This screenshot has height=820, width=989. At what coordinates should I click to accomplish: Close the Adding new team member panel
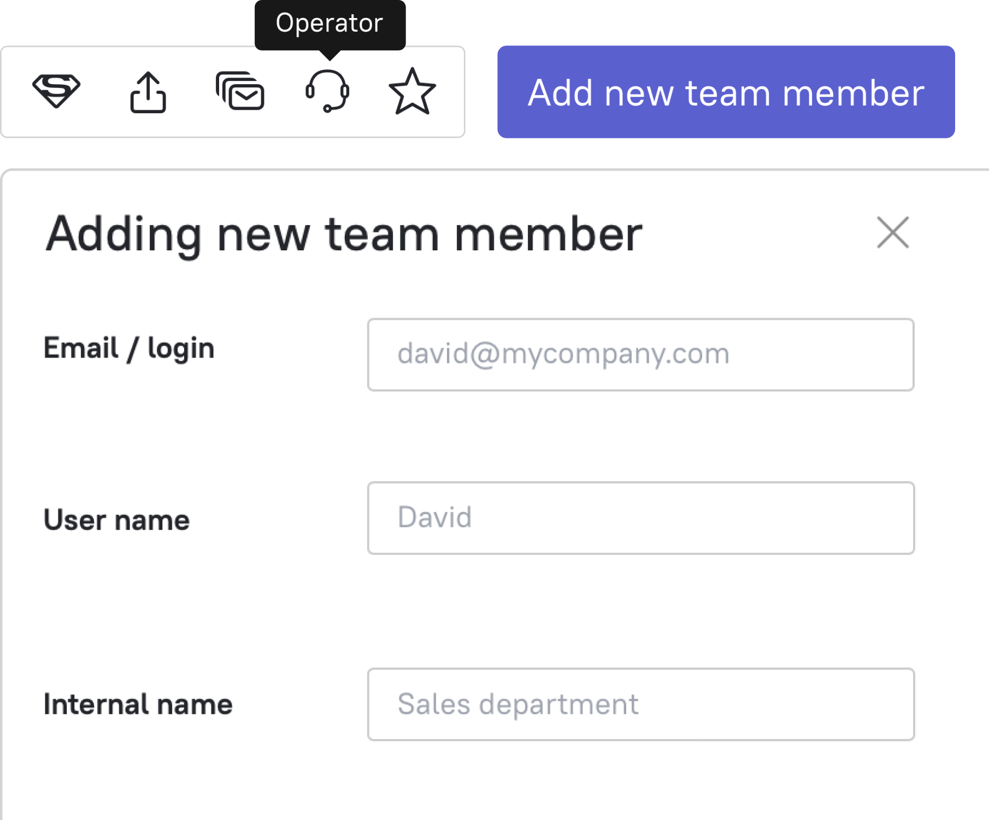pyautogui.click(x=893, y=232)
